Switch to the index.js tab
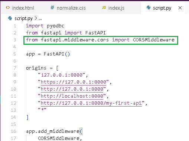Screen dimensions: 189x141 coord(113,8)
